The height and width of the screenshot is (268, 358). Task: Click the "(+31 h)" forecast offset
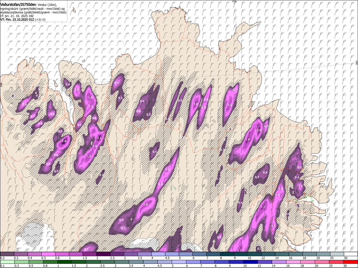click(x=40, y=20)
